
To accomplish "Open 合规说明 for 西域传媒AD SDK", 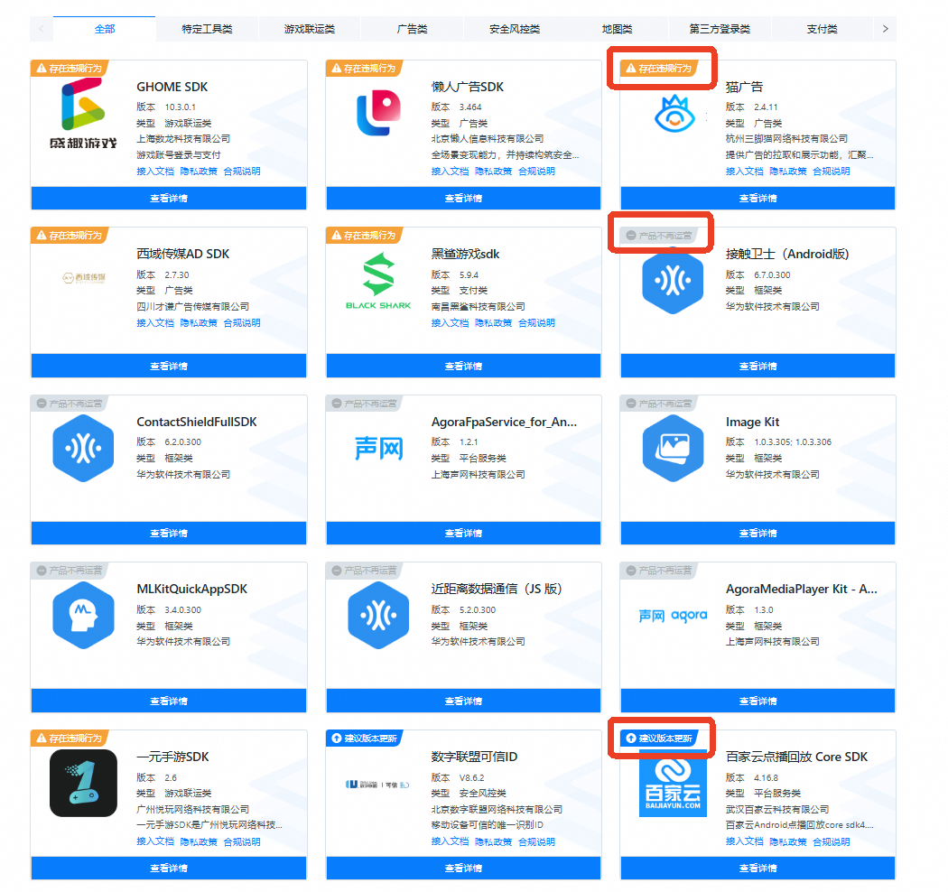I will [242, 323].
